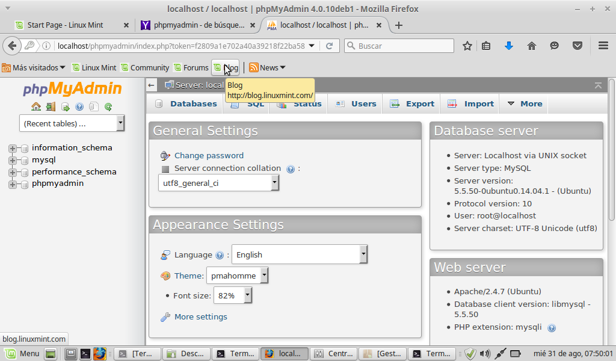Viewport: 616px width, 361px height.
Task: Open the Server connection collation dropdown
Action: click(x=219, y=183)
